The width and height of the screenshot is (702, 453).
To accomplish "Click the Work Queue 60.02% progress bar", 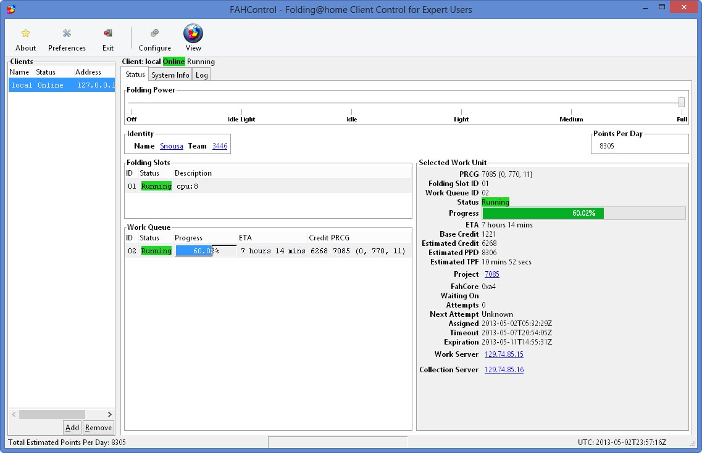I will pyautogui.click(x=206, y=251).
